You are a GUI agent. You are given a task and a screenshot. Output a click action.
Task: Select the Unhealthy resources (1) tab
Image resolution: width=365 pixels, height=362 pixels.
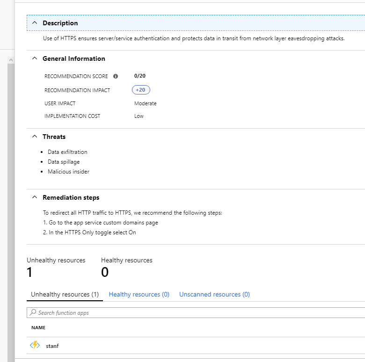(x=65, y=295)
